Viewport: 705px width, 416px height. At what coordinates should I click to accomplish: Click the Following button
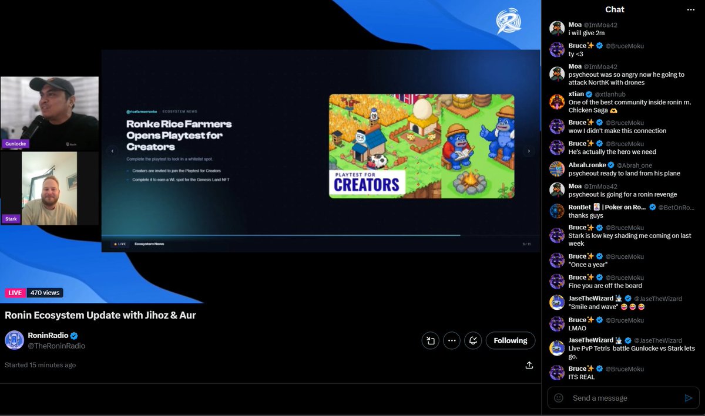click(510, 340)
